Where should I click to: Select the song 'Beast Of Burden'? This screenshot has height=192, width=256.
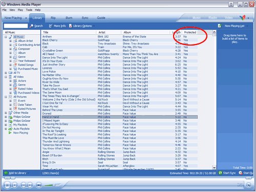point(120,155)
